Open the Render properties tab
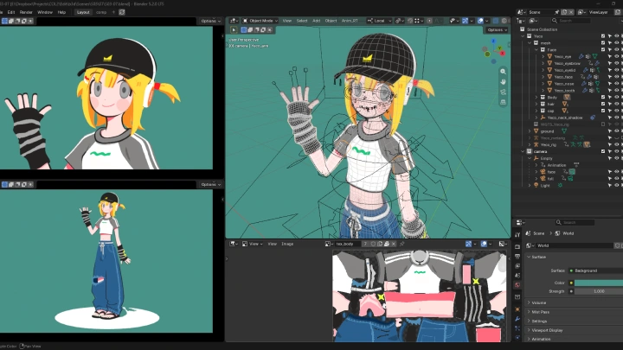This screenshot has width=623, height=350. (517, 246)
